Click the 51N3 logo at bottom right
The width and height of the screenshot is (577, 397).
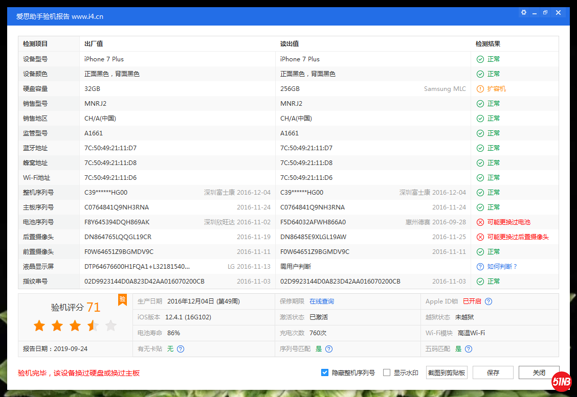point(562,382)
